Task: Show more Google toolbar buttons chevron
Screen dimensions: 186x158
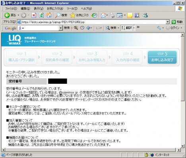Action: pos(138,27)
